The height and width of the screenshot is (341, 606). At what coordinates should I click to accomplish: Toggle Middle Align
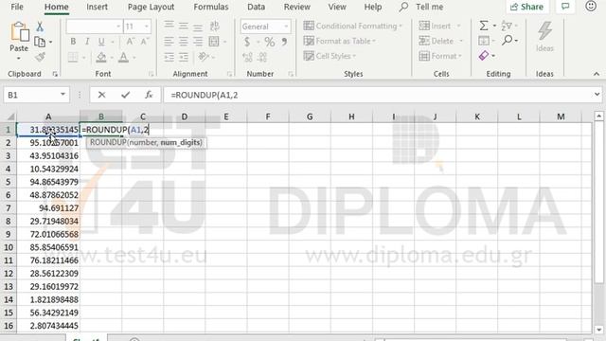[x=183, y=26]
